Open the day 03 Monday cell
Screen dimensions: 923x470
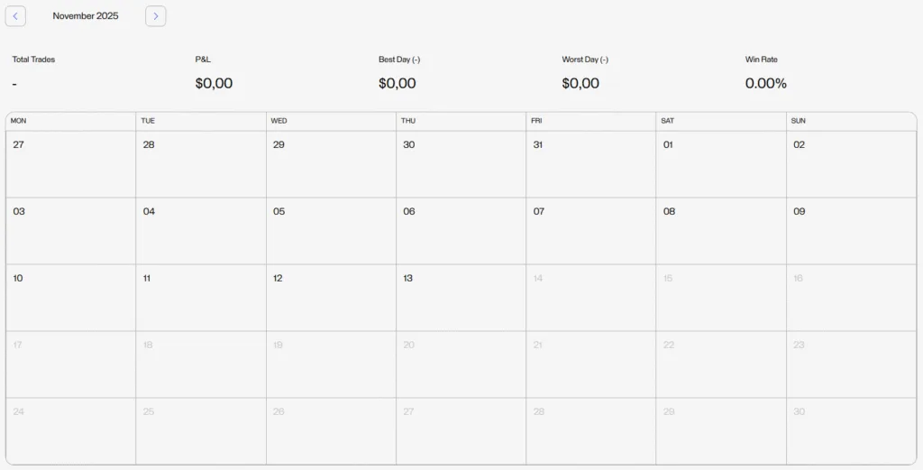[x=70, y=231]
